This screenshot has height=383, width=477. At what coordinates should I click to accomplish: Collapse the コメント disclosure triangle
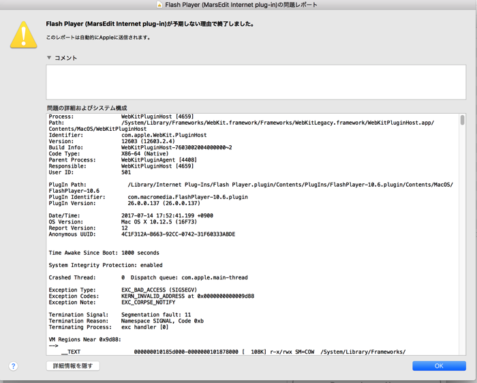tap(49, 57)
